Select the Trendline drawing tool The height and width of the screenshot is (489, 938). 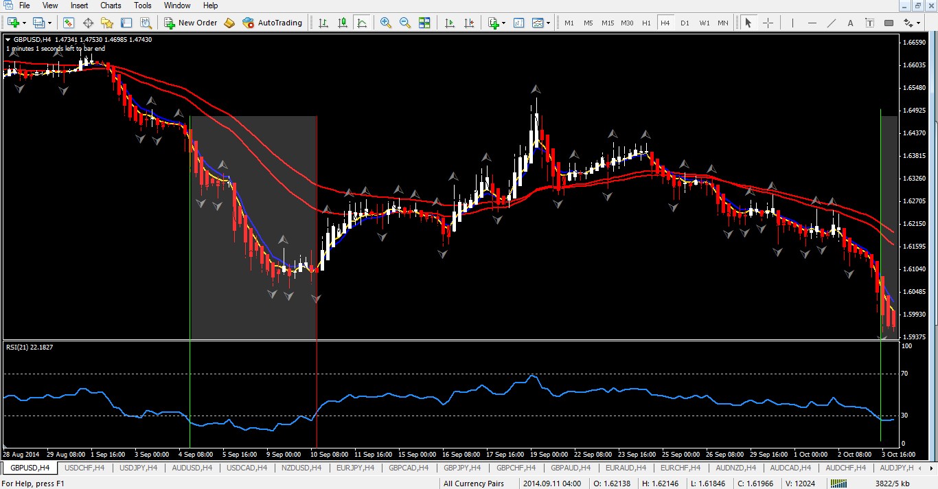click(x=831, y=23)
